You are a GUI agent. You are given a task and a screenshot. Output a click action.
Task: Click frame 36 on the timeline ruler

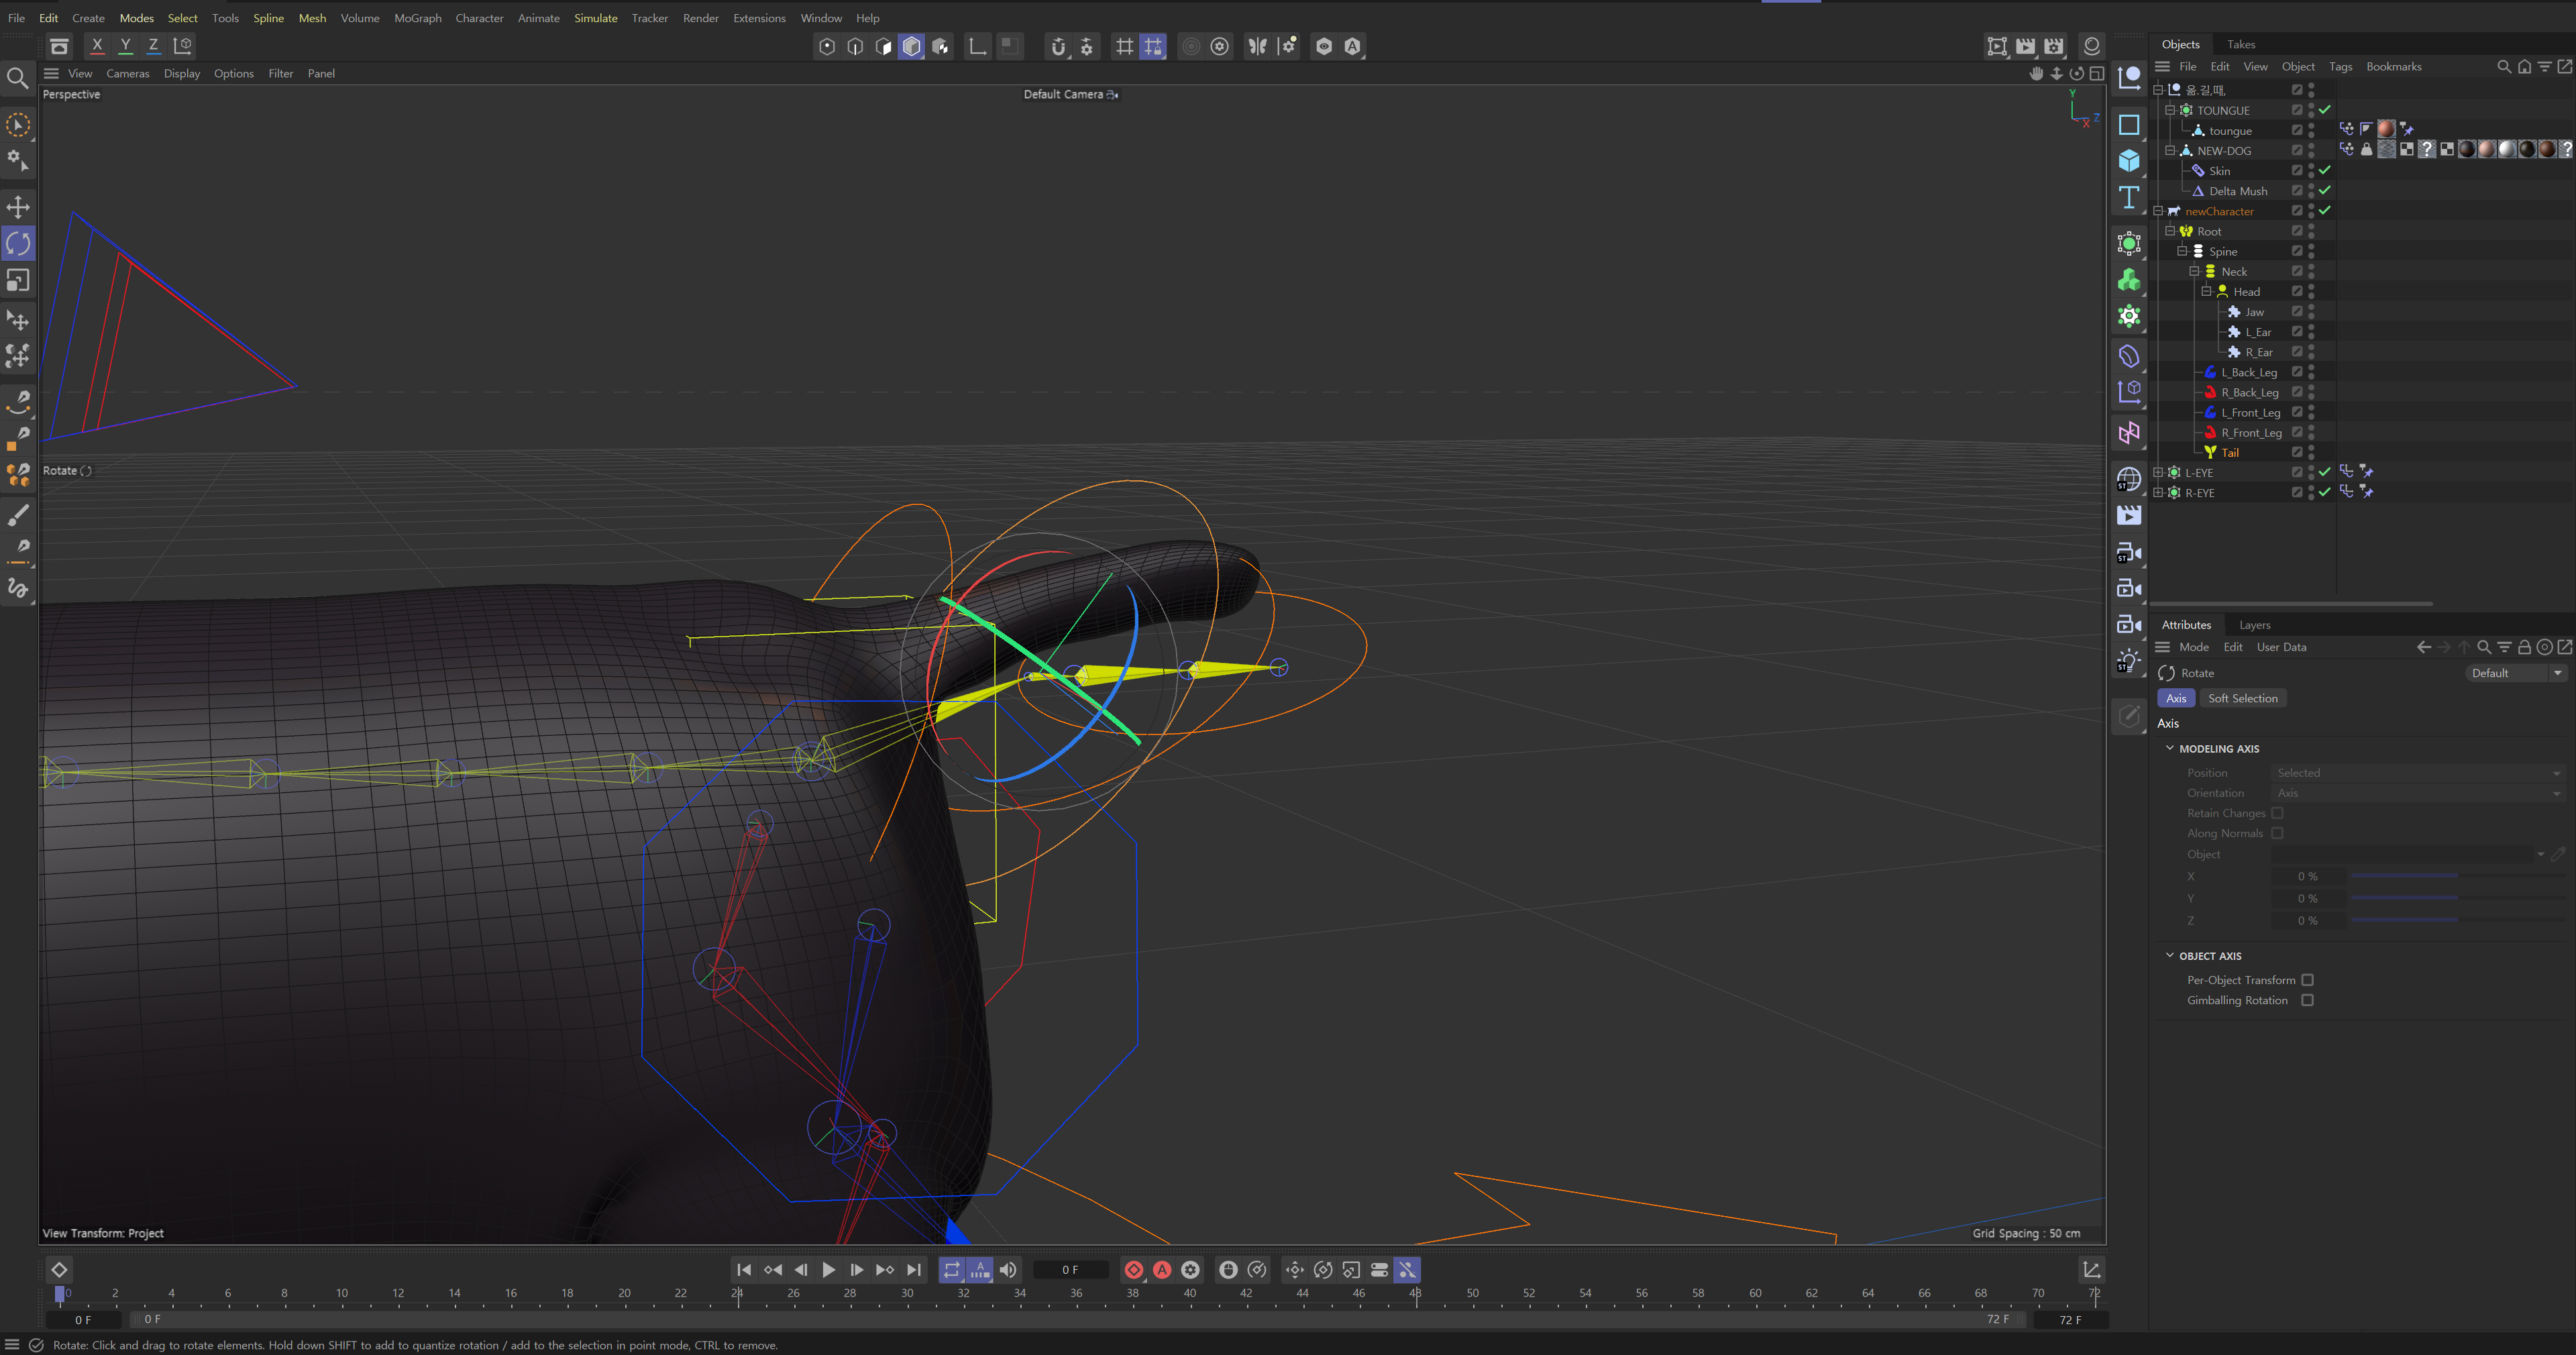[x=1076, y=1293]
